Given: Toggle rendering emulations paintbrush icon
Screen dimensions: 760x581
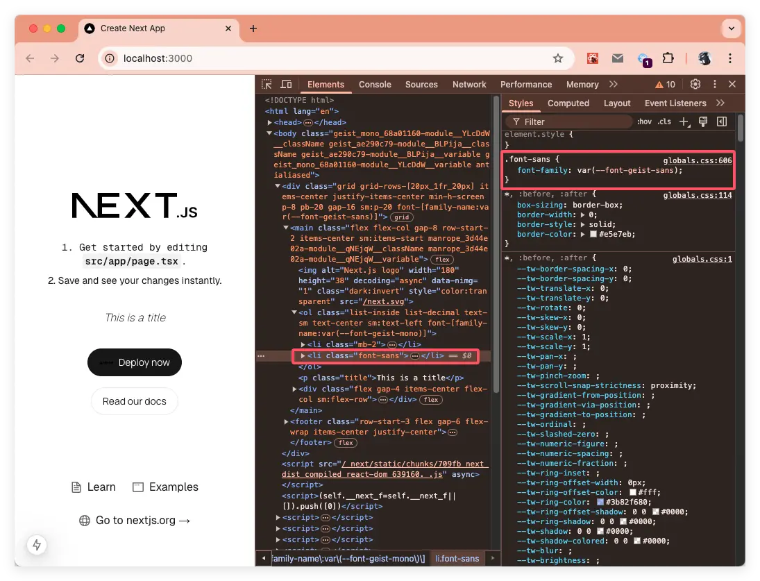Looking at the screenshot, I should (x=703, y=121).
